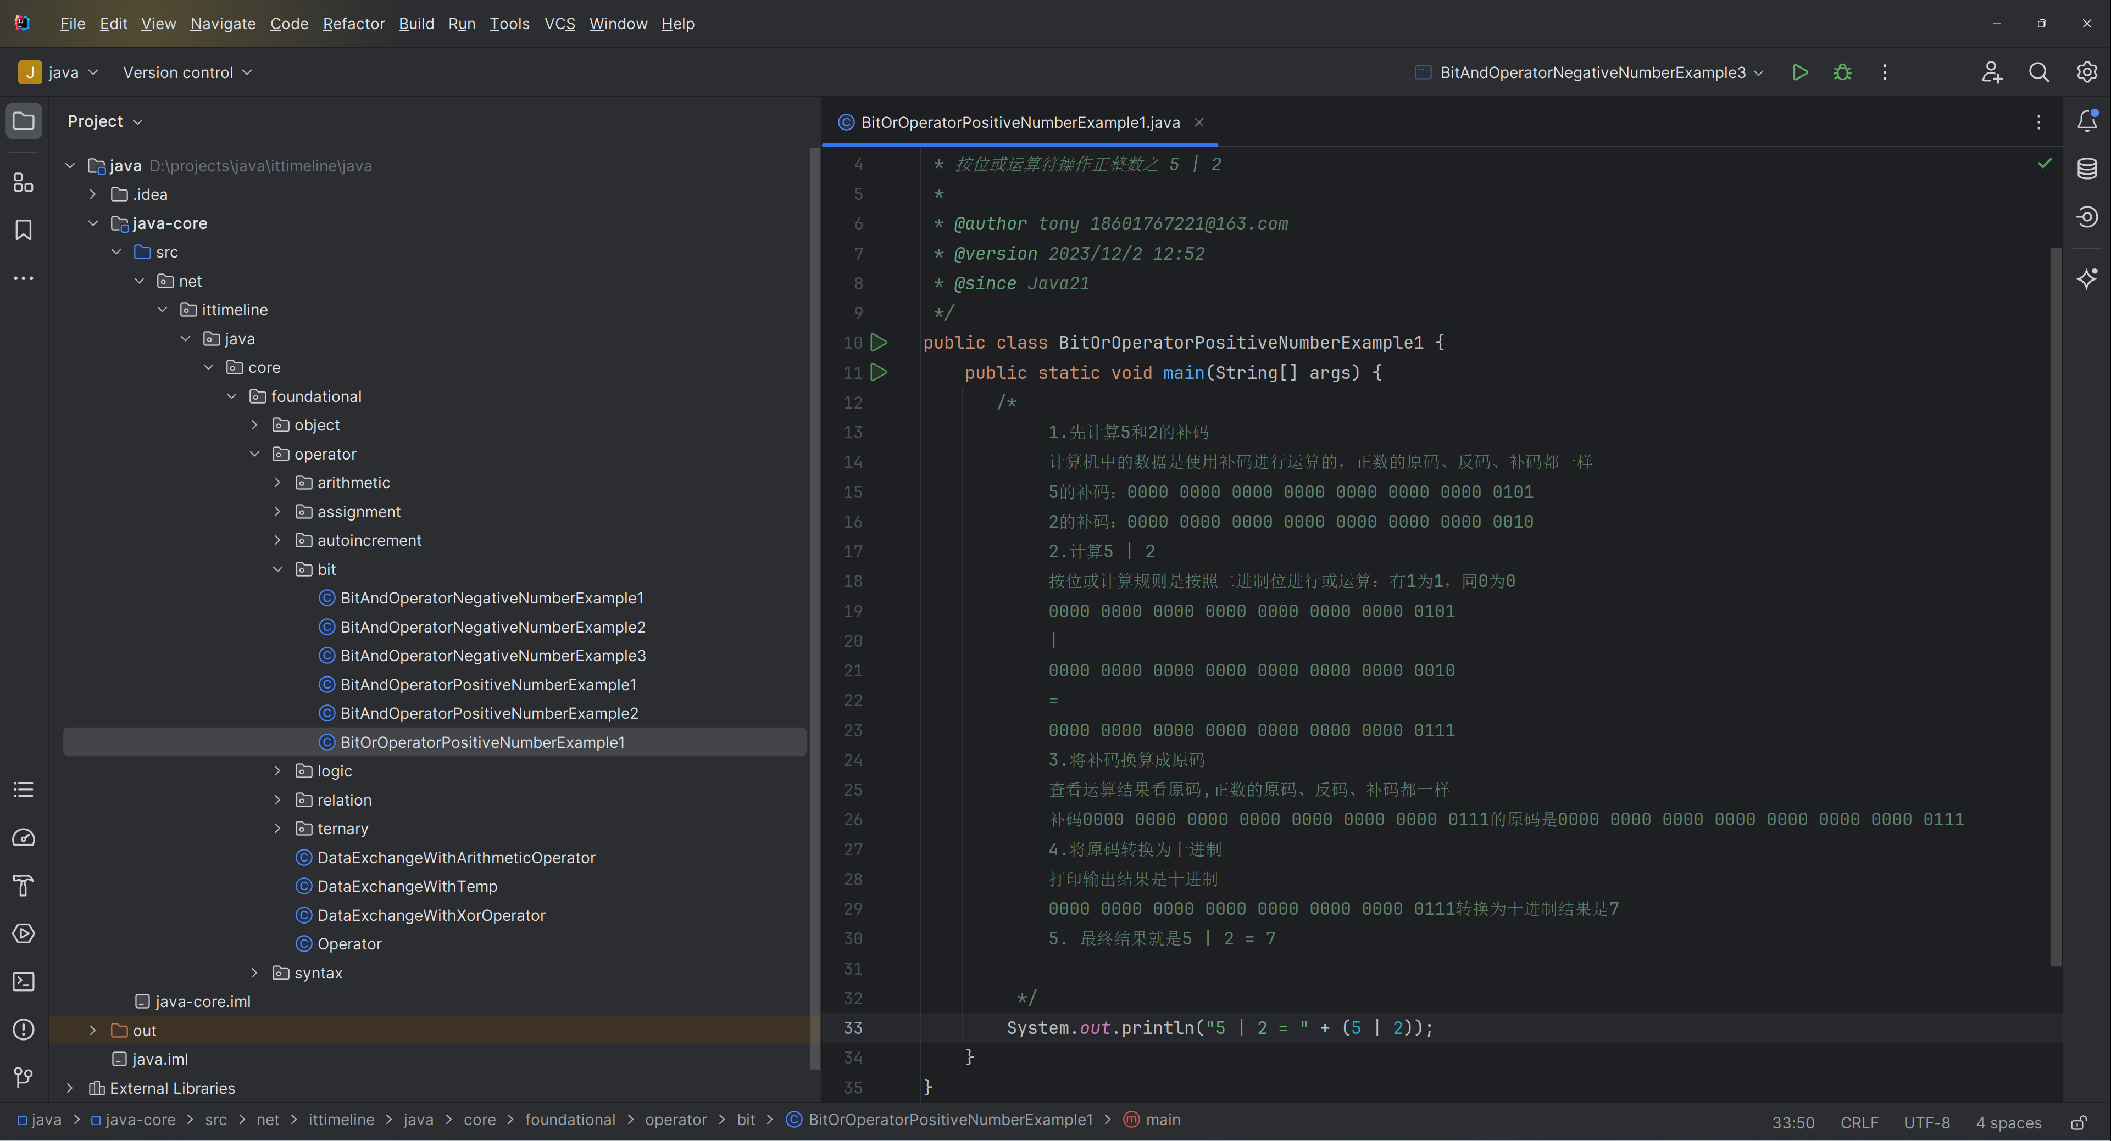The width and height of the screenshot is (2111, 1141).
Task: Collapse the java-core module node
Action: tap(93, 223)
